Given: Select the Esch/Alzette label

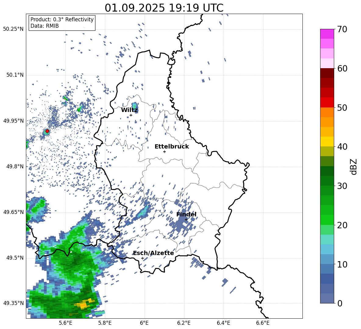Looking at the screenshot, I should 153,253.
